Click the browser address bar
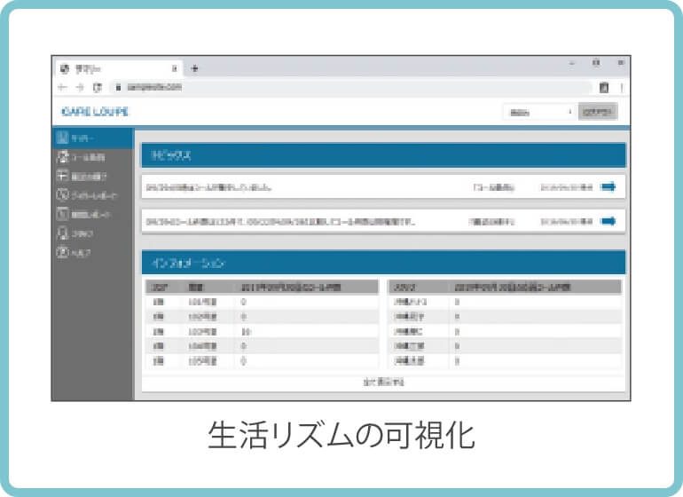This screenshot has height=497, width=683. (x=350, y=87)
